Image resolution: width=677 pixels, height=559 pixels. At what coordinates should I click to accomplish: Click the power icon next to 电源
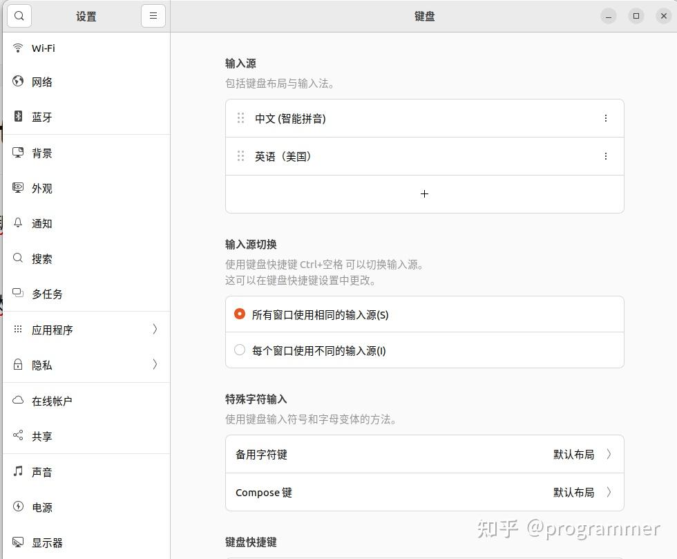18,506
